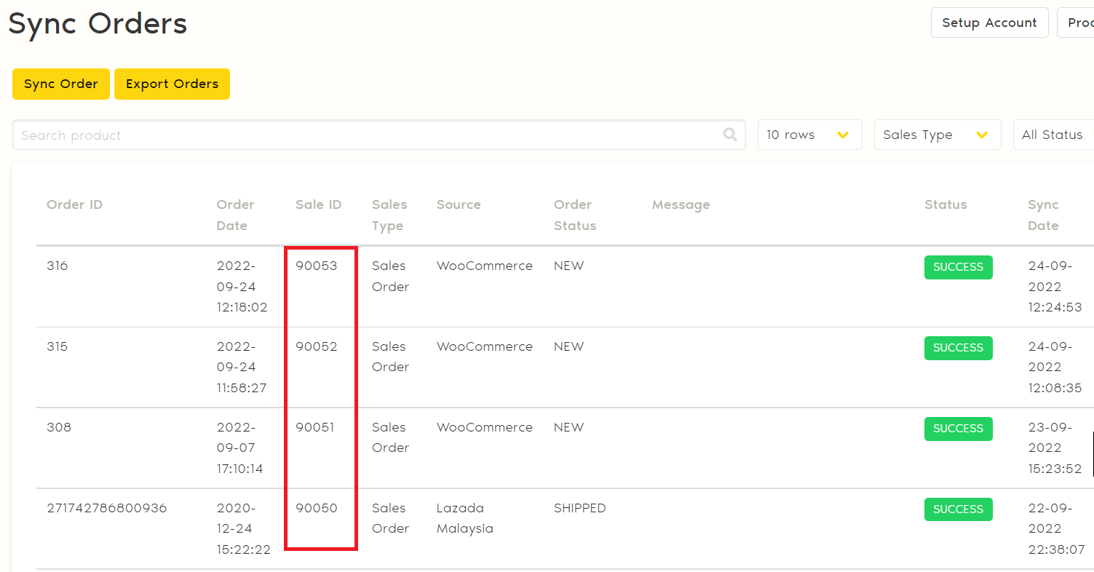
Task: Select order date 2022-09-07 17:10:14
Action: pos(239,448)
